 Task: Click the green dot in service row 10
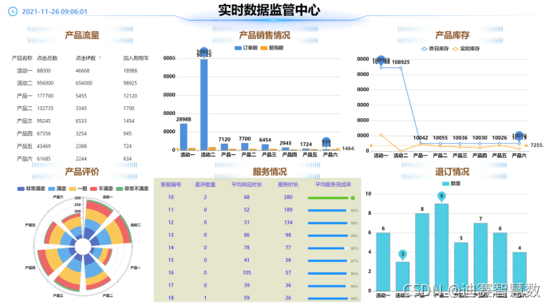tap(353, 198)
